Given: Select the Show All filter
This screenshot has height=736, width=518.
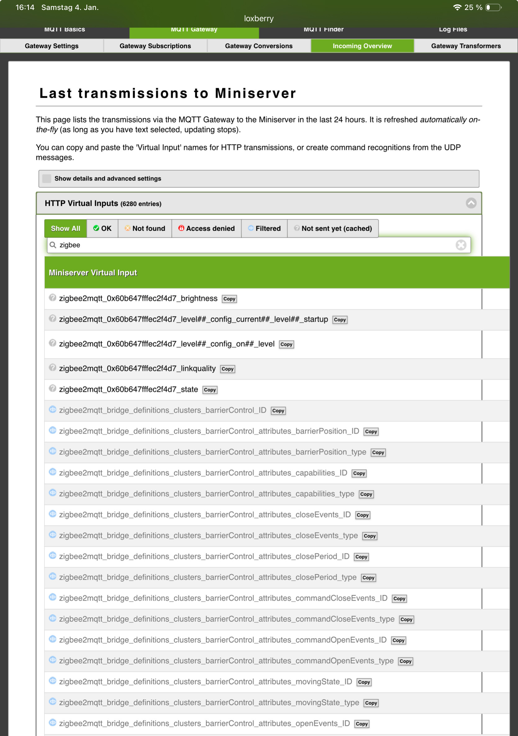Looking at the screenshot, I should [66, 228].
